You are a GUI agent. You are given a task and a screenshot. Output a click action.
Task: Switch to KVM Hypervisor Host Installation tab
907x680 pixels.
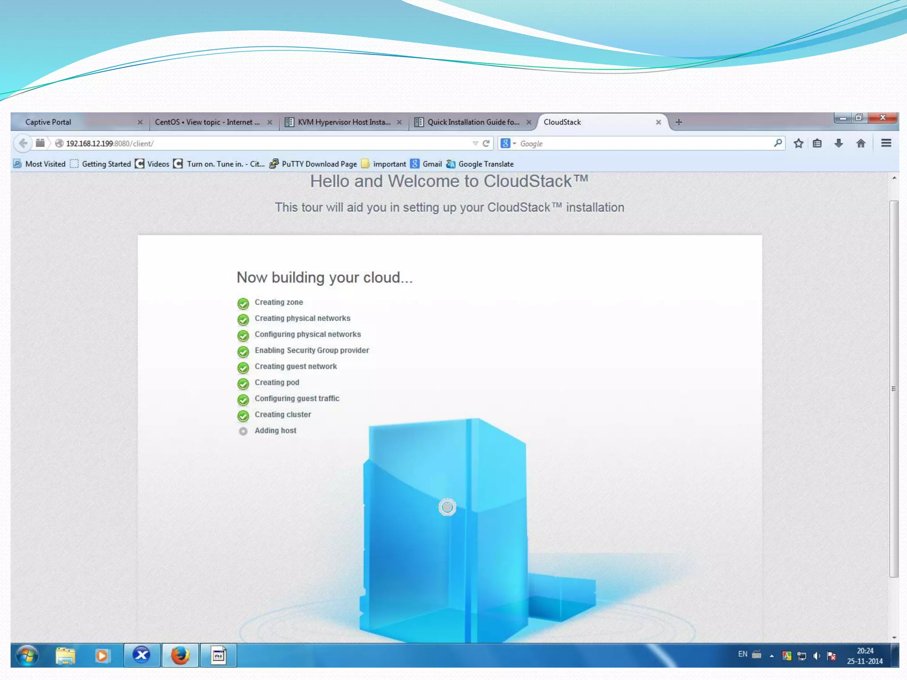(344, 122)
